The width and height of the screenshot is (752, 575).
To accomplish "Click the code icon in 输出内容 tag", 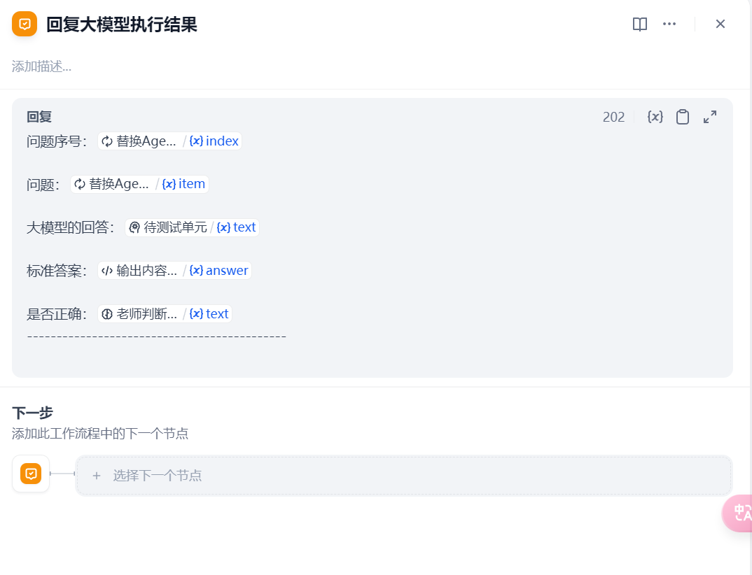I will coord(106,270).
